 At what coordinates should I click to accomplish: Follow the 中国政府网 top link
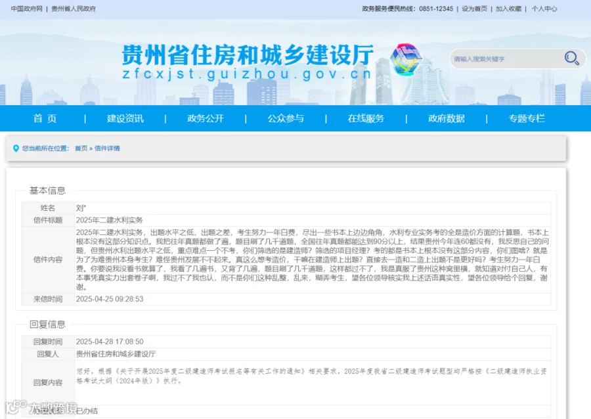[27, 9]
